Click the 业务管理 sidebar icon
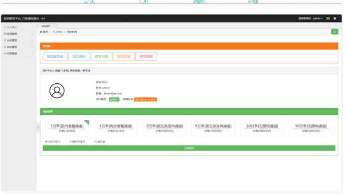This screenshot has width=347, height=194. [x=5, y=40]
